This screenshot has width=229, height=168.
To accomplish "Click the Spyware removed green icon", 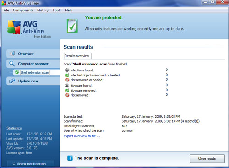I will pyautogui.click(x=67, y=90).
